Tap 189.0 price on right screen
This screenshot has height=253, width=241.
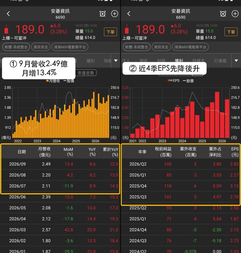click(150, 30)
